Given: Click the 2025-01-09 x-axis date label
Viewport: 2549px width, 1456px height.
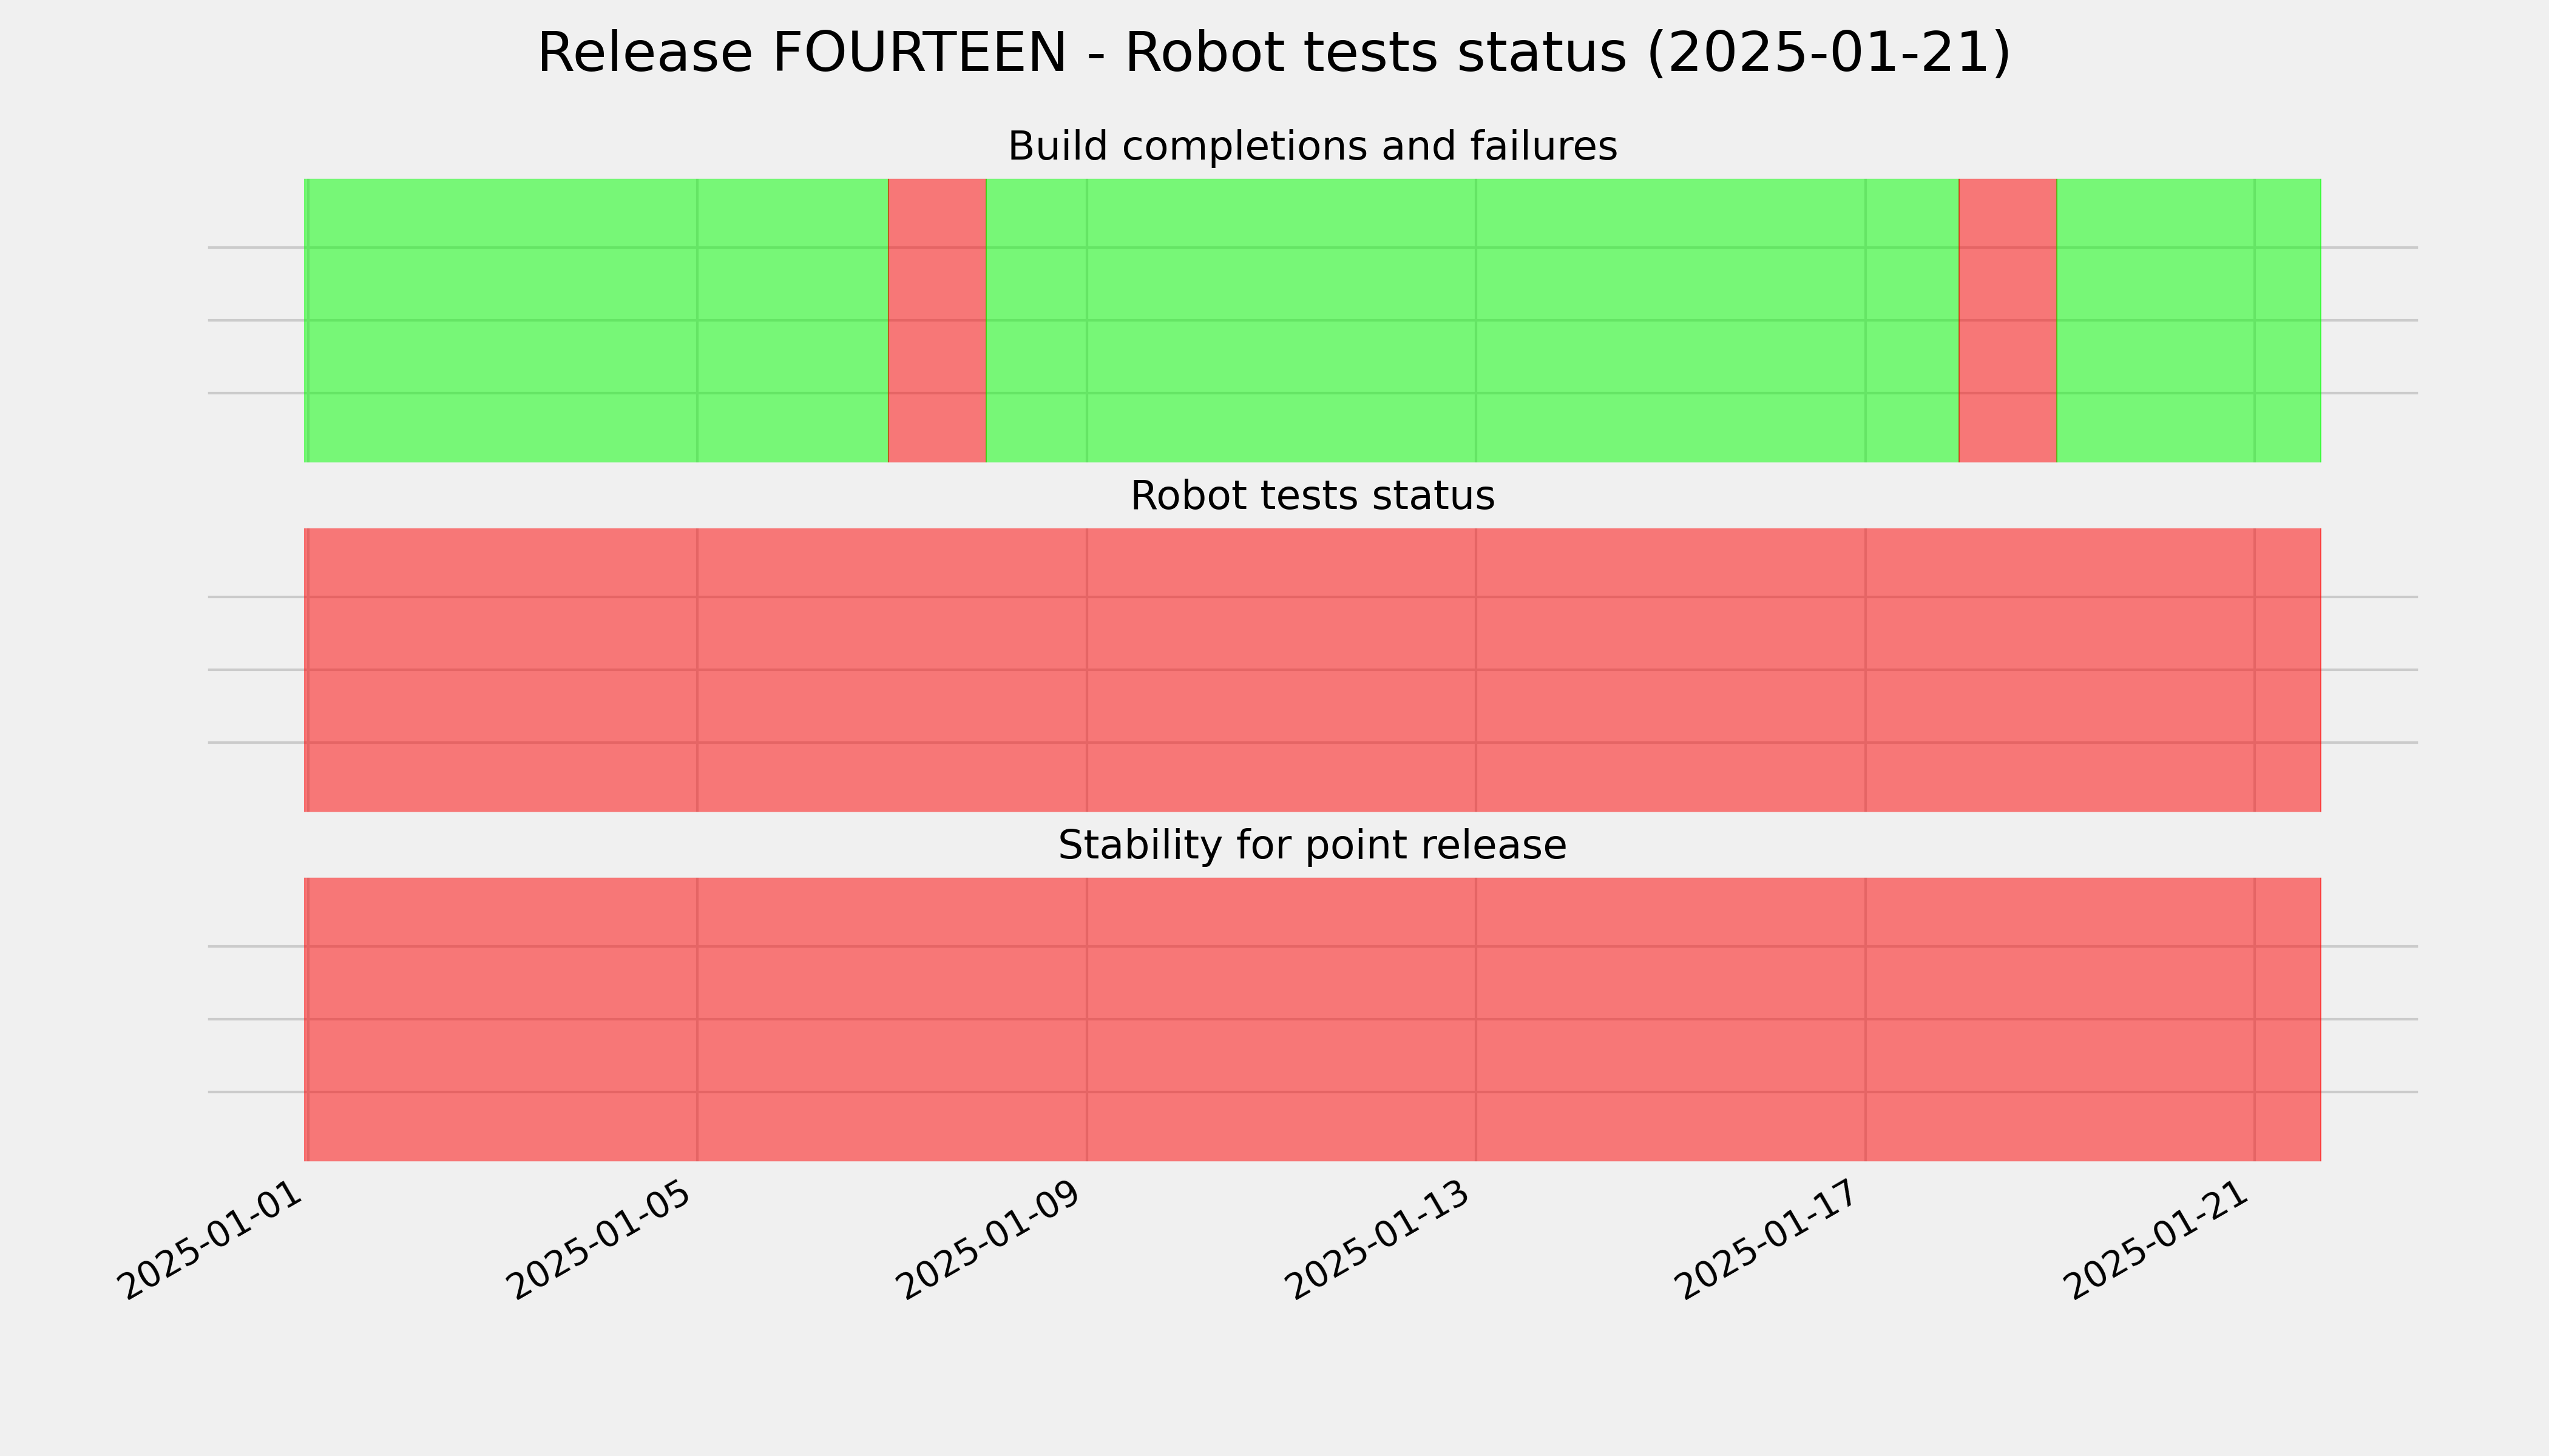Looking at the screenshot, I should [989, 1240].
